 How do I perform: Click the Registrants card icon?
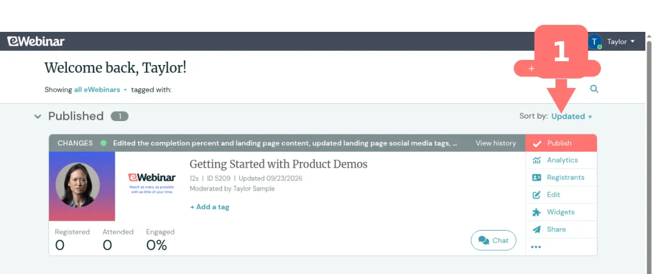536,177
